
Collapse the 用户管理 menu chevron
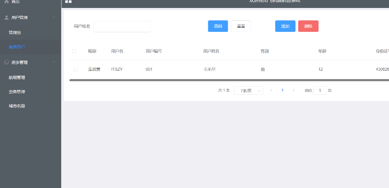[x=54, y=17]
